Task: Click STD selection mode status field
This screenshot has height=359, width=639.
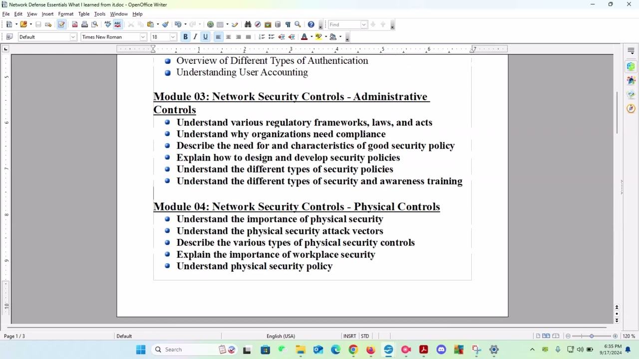Action: [x=365, y=336]
